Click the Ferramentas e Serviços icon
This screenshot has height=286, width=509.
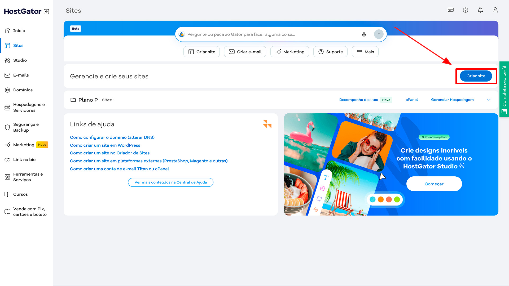[x=7, y=177]
